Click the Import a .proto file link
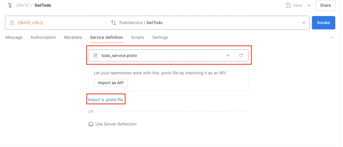The height and width of the screenshot is (147, 343). point(106,99)
